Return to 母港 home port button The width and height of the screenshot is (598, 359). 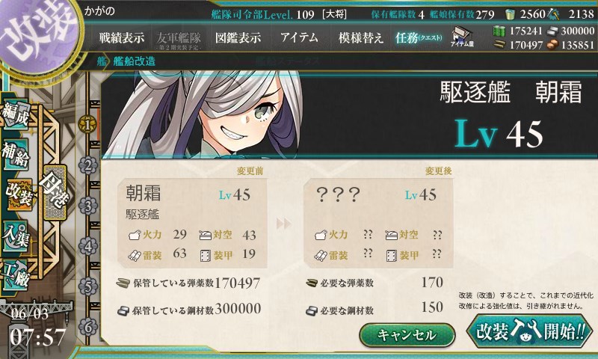coord(55,191)
